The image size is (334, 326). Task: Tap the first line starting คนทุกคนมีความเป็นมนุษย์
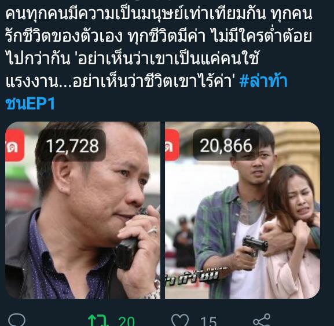pyautogui.click(x=159, y=14)
